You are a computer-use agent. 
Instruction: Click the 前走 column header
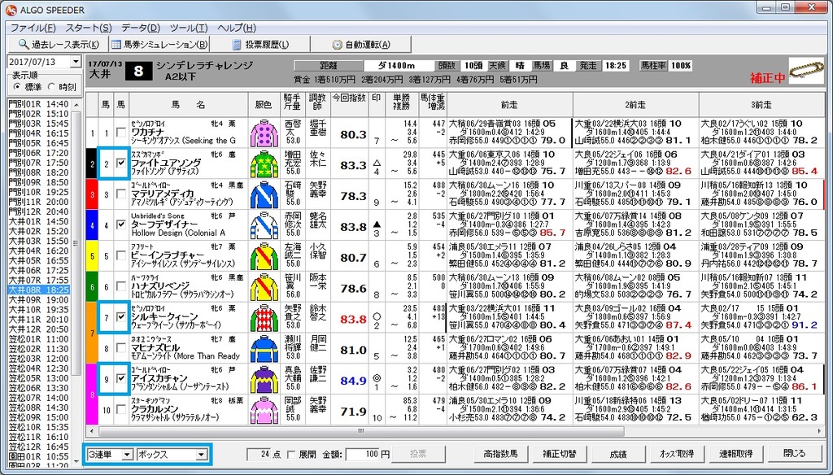click(509, 105)
